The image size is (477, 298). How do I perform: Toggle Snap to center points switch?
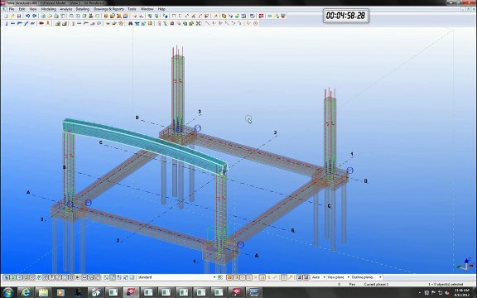tap(243, 277)
